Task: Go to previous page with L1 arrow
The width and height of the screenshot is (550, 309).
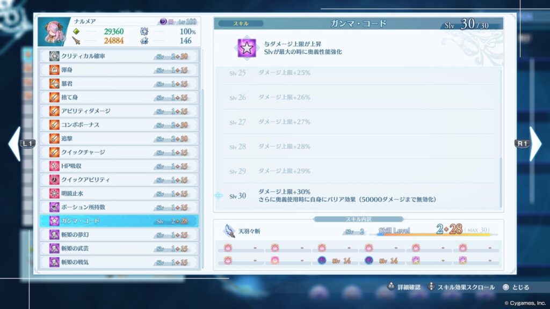Action: pyautogui.click(x=15, y=144)
